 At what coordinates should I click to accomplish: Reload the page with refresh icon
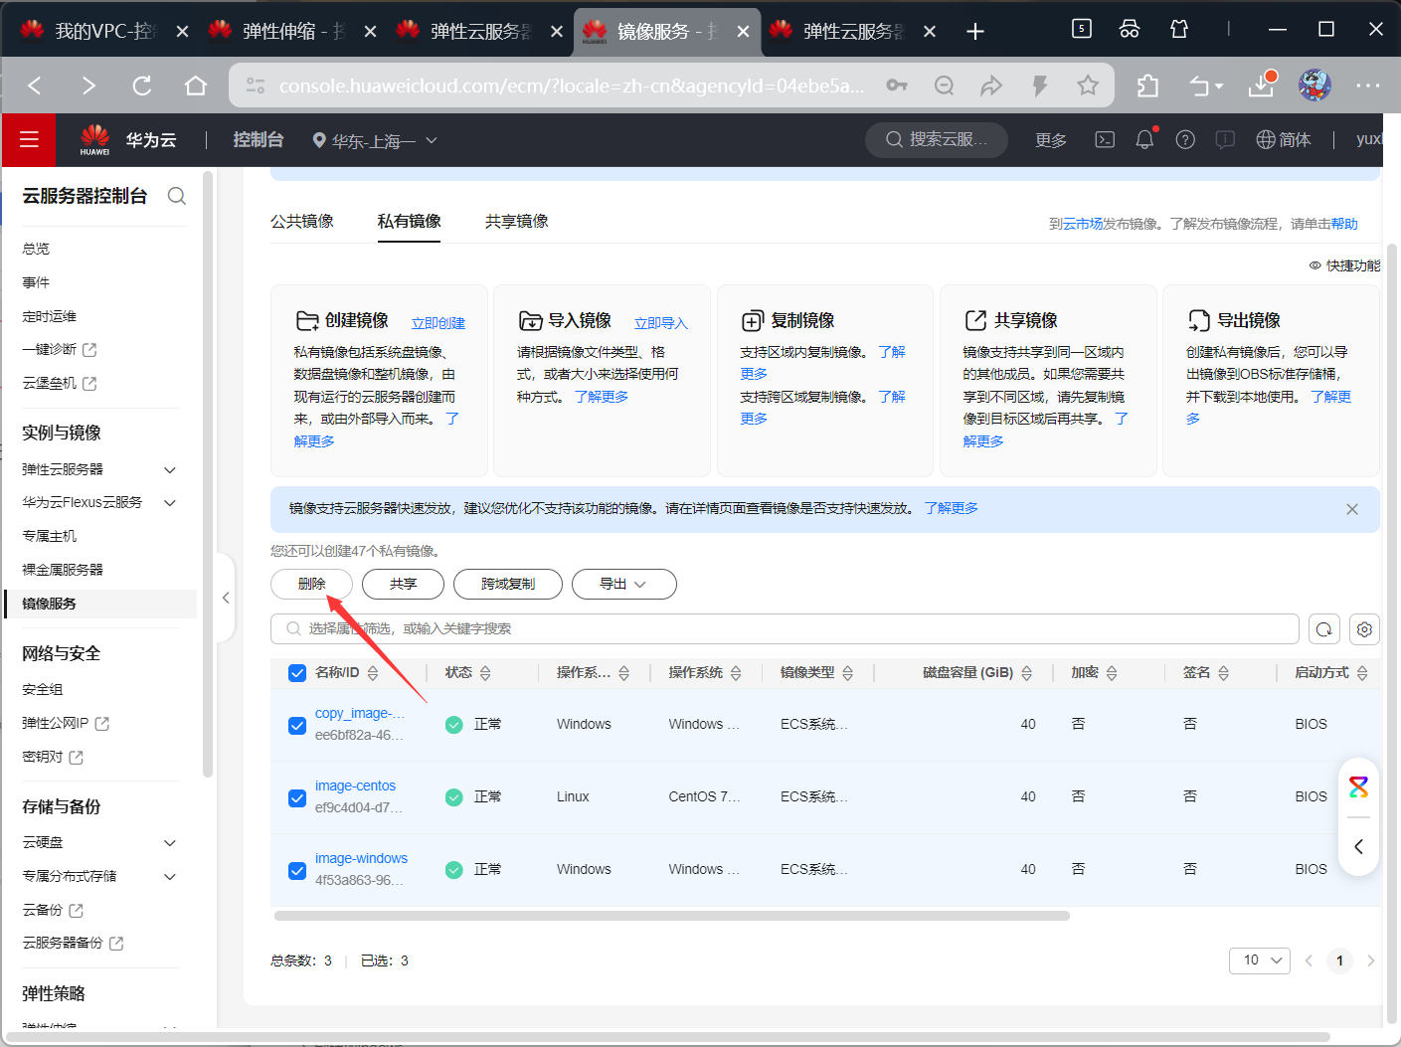(142, 86)
